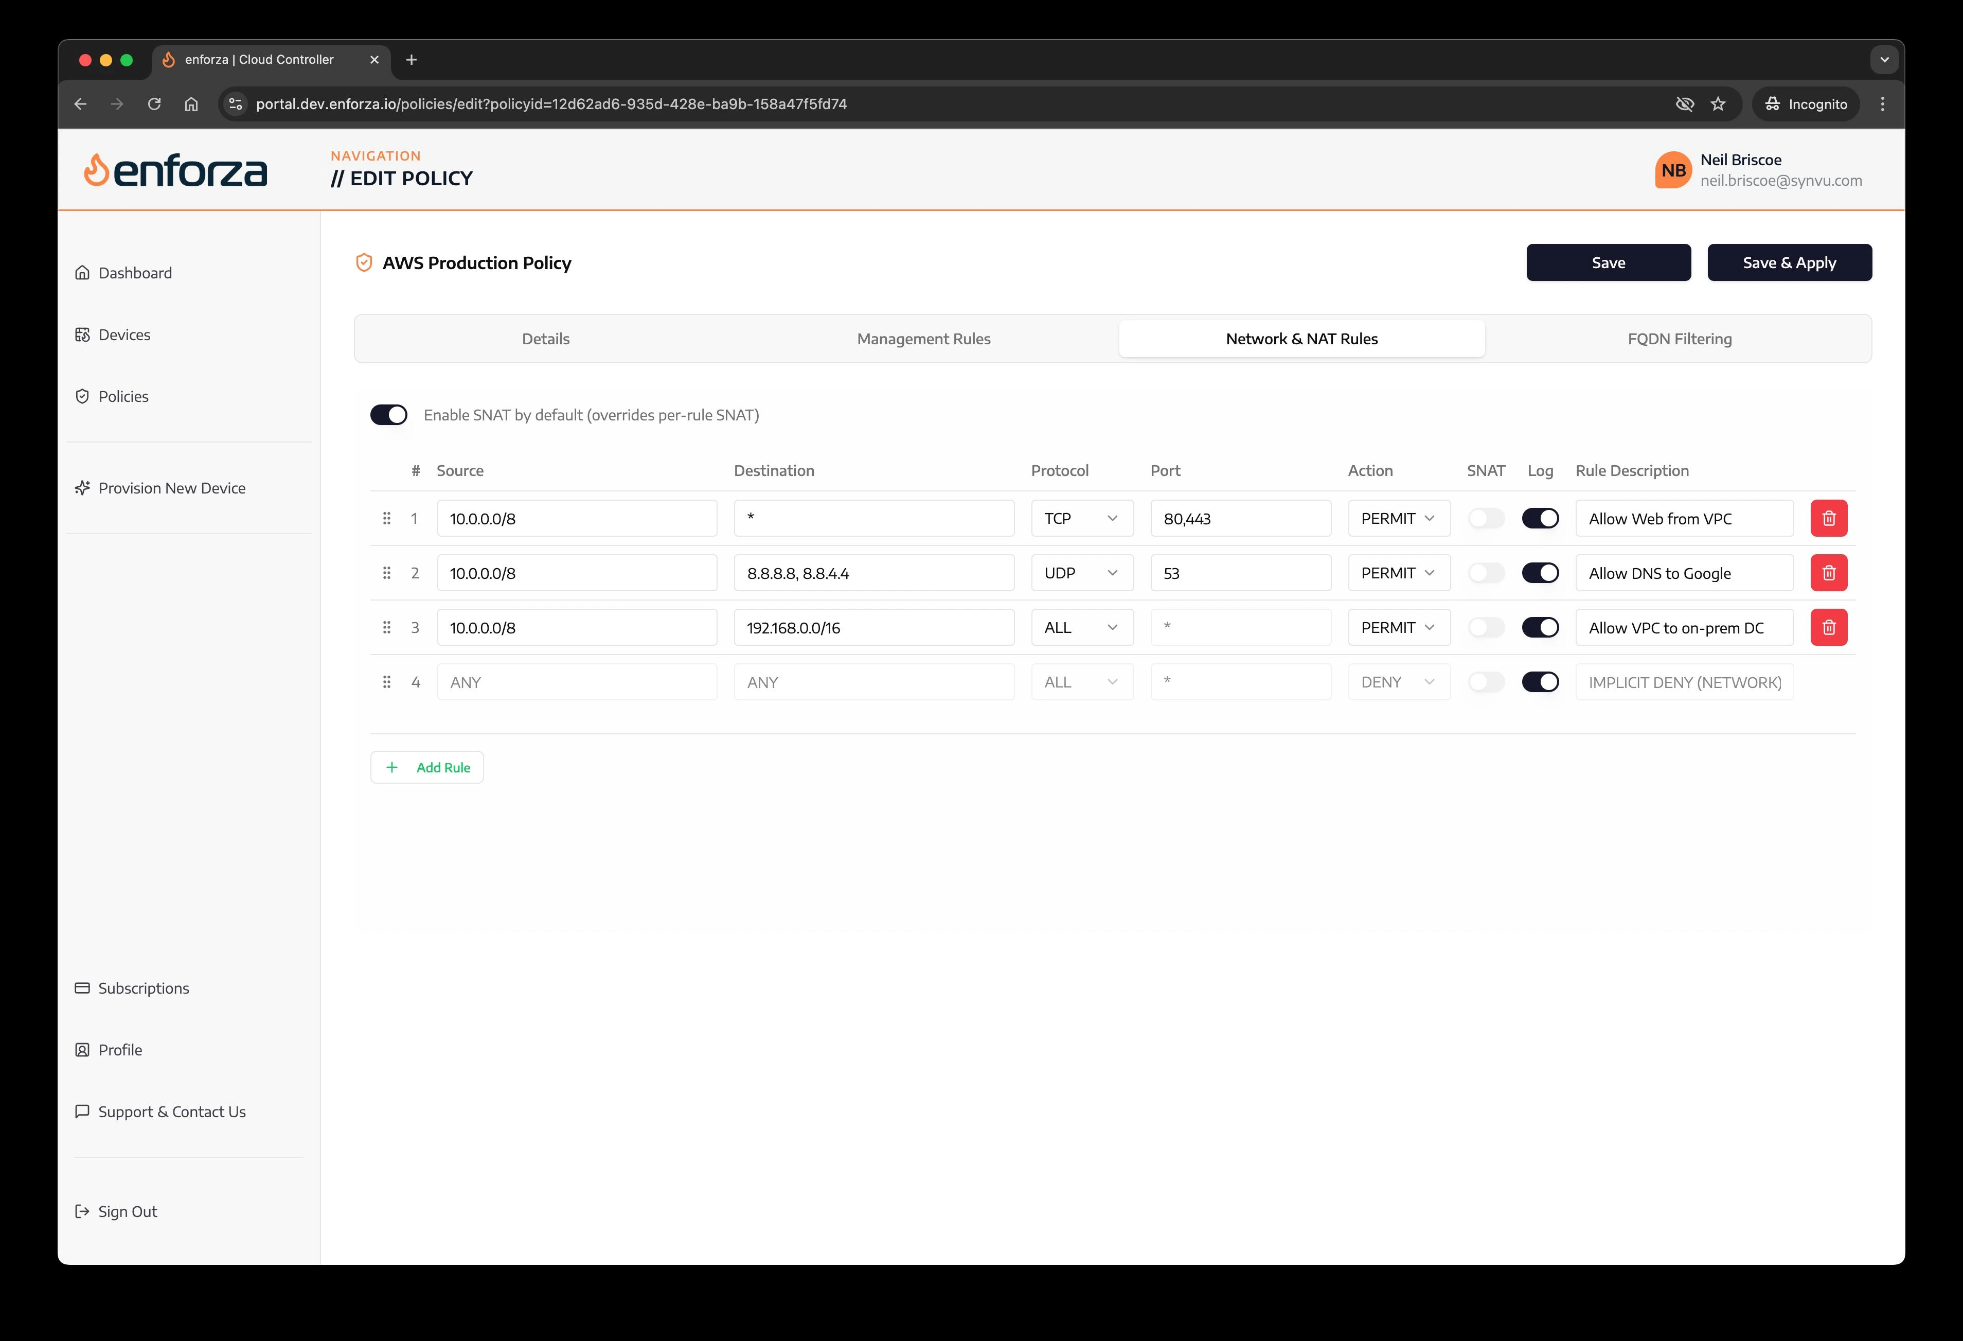
Task: Add a new rule with Add Rule
Action: (x=426, y=766)
